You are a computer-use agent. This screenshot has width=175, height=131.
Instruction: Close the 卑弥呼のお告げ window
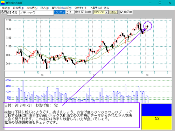click(170, 3)
